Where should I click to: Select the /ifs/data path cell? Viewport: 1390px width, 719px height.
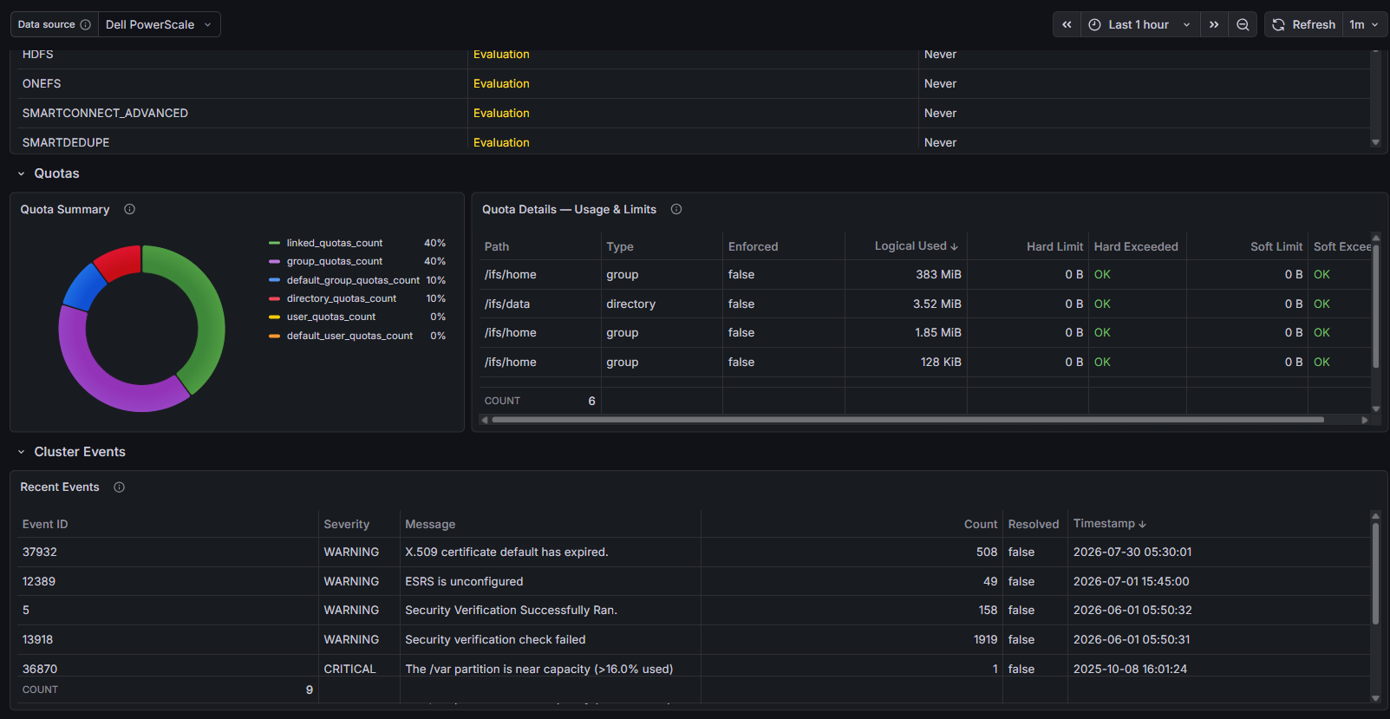pos(540,304)
